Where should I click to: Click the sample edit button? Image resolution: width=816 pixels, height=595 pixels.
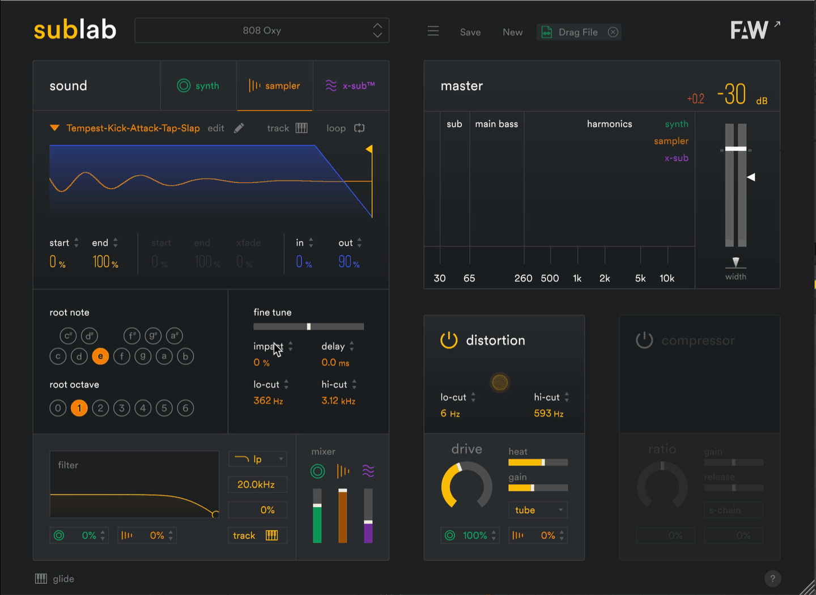pyautogui.click(x=216, y=128)
